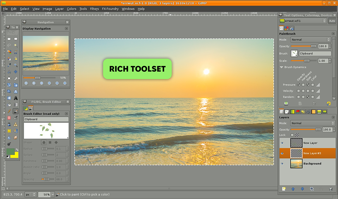Toggle Pressure Opacity checkbox
The image size is (338, 199).
pos(298,85)
